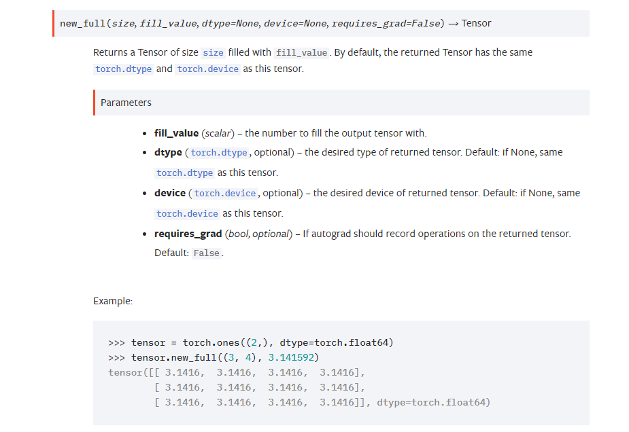The height and width of the screenshot is (432, 629).
Task: Click the second tensor output row
Action: tap(260, 388)
